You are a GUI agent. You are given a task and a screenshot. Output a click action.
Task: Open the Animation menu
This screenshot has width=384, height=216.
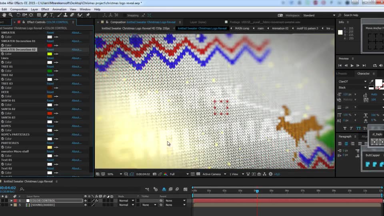pos(59,9)
